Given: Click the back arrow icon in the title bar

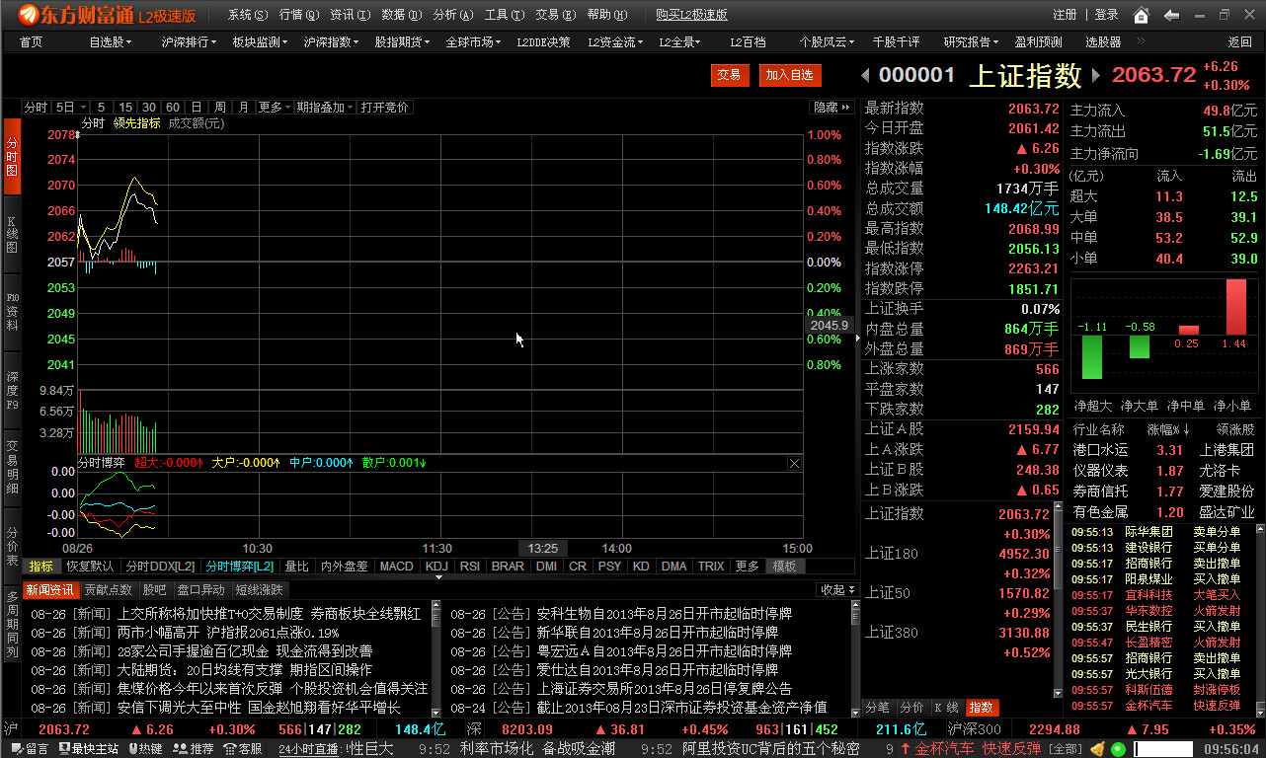Looking at the screenshot, I should (1171, 14).
